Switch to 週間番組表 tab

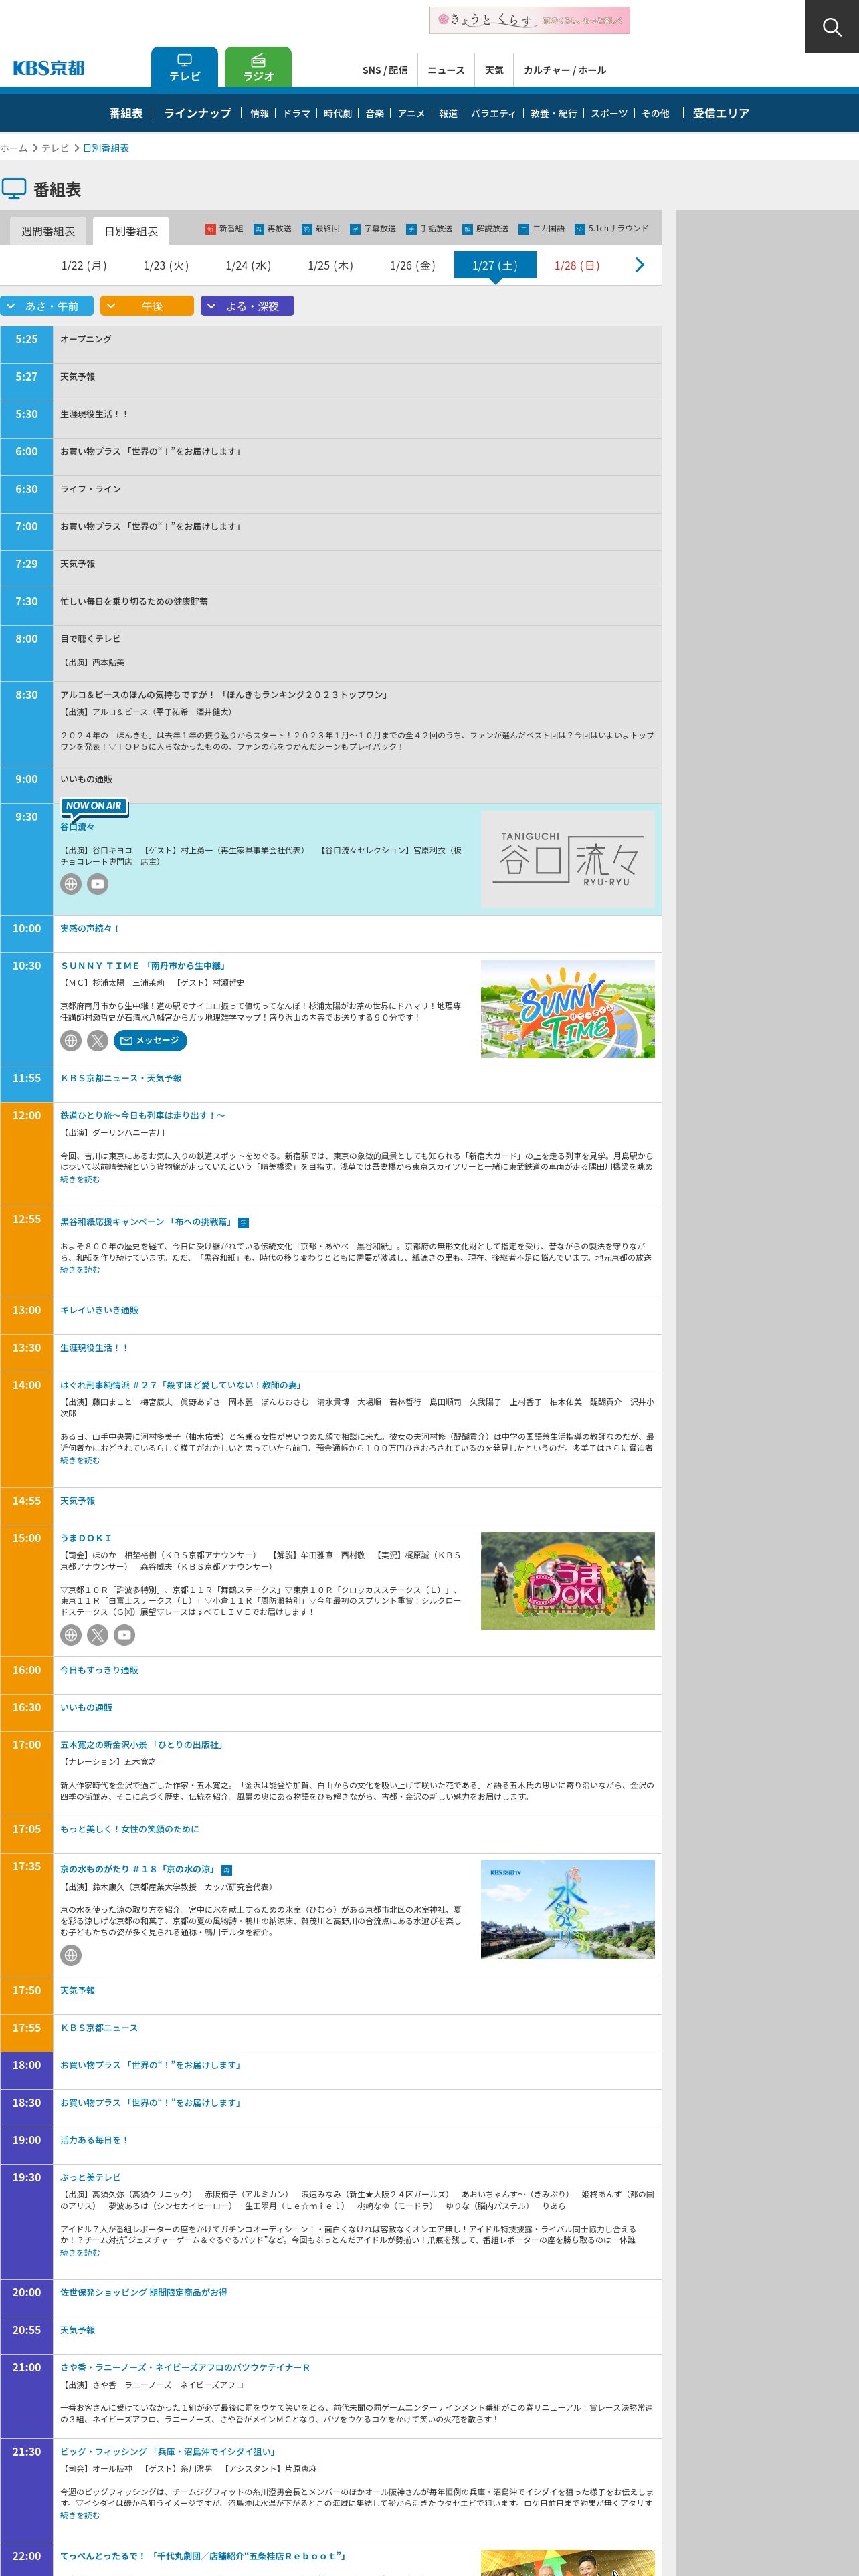point(48,231)
